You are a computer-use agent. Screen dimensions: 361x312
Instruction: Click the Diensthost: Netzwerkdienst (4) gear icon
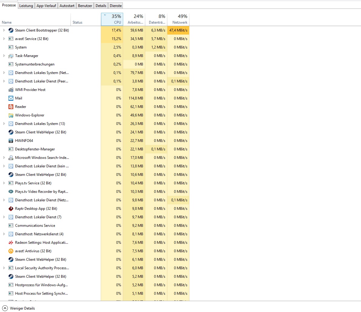[x=11, y=234]
